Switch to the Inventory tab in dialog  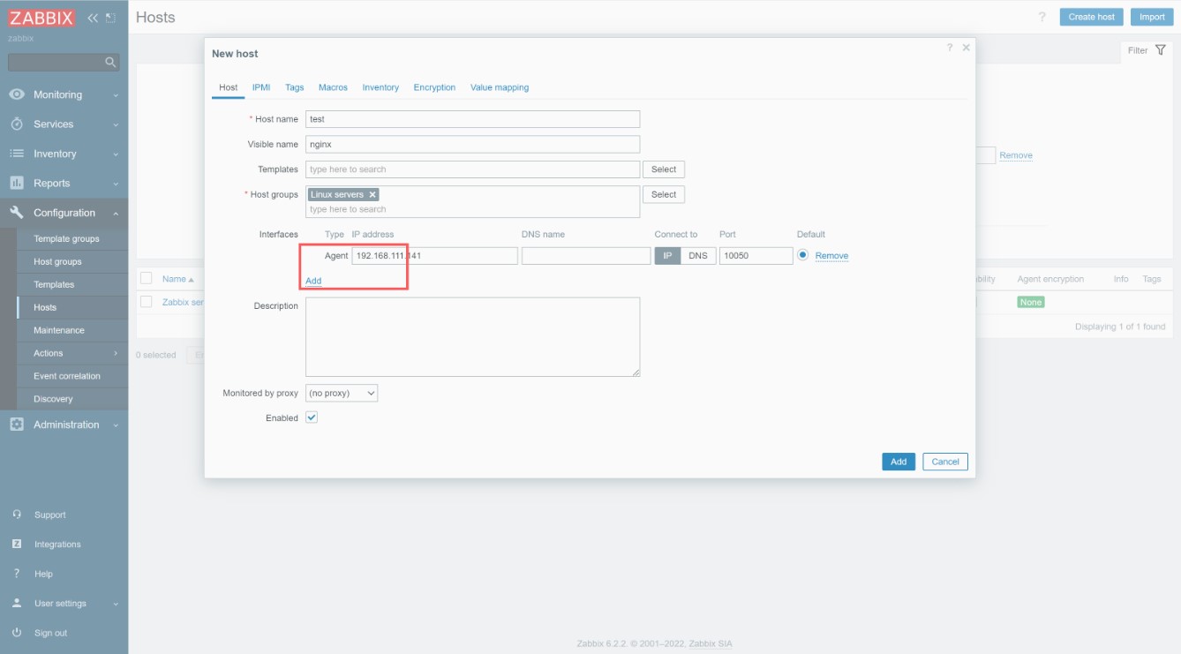tap(380, 87)
